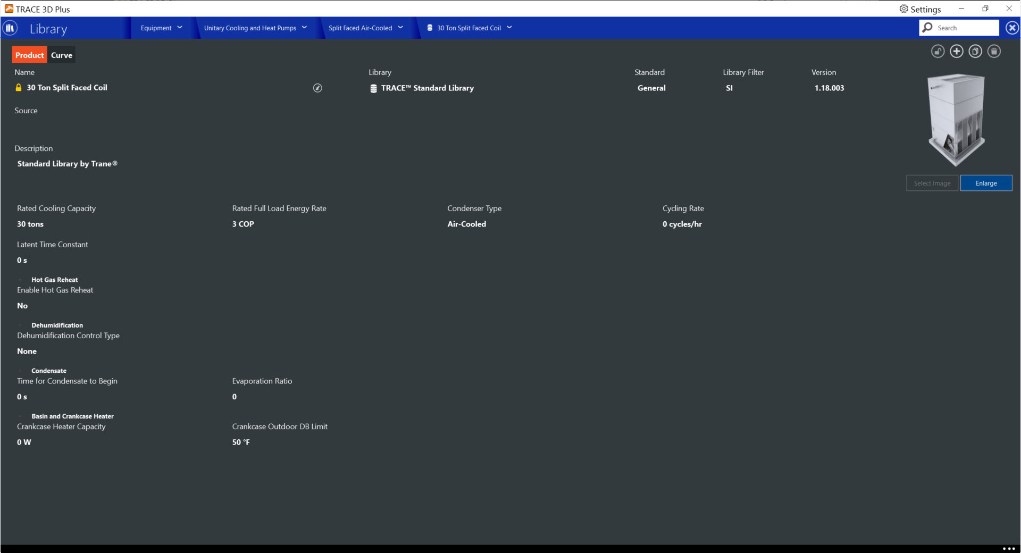Image resolution: width=1021 pixels, height=553 pixels.
Task: Open the 30 Ton Split Faced Coil dropdown
Action: pos(470,28)
